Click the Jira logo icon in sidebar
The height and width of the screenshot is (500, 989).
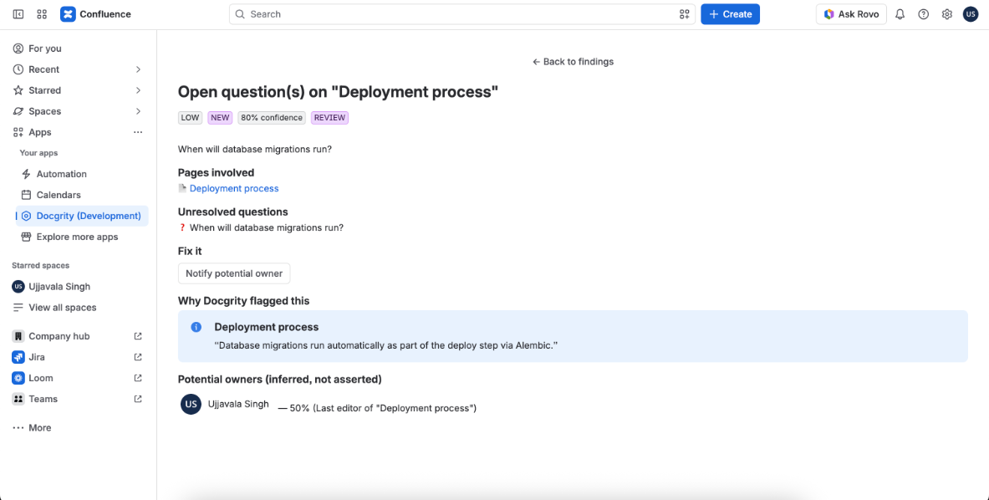[x=18, y=357]
